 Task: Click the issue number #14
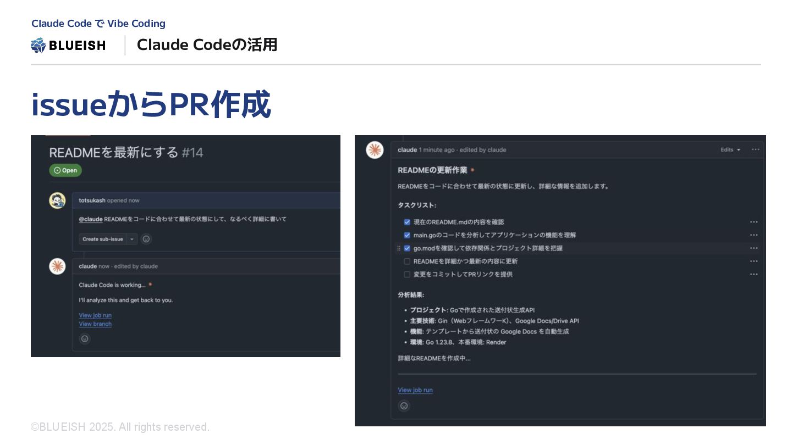(x=193, y=152)
